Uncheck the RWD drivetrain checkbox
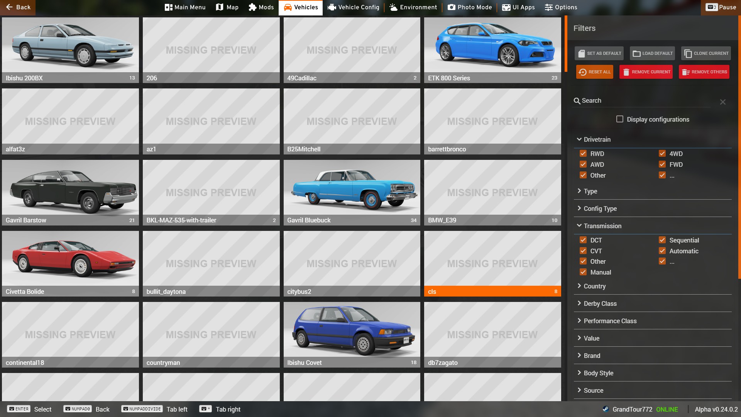741x417 pixels. click(x=583, y=154)
